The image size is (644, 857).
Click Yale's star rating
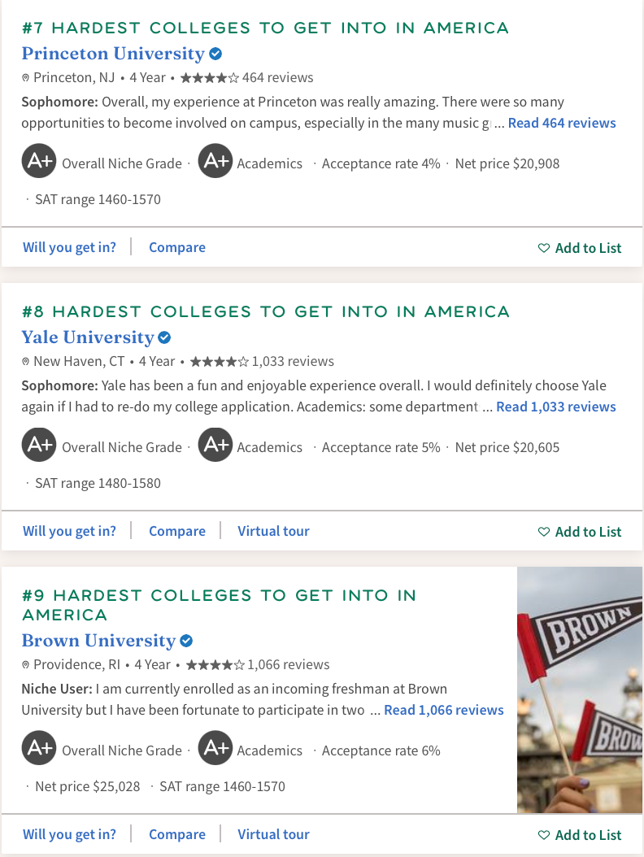tap(219, 362)
